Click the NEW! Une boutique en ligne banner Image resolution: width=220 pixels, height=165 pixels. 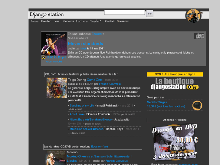tap(175, 74)
